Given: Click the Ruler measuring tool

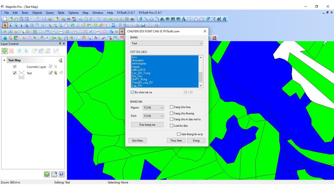Looking at the screenshot, I should (101, 25).
